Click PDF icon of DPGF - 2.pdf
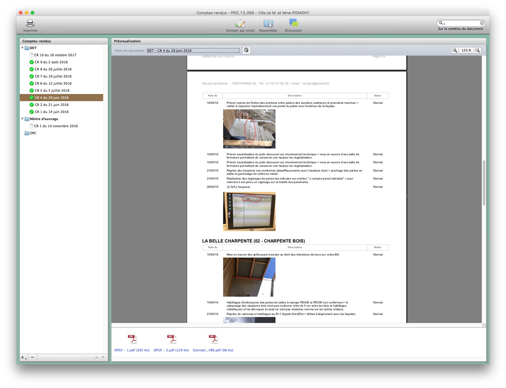The image size is (506, 388). [171, 339]
